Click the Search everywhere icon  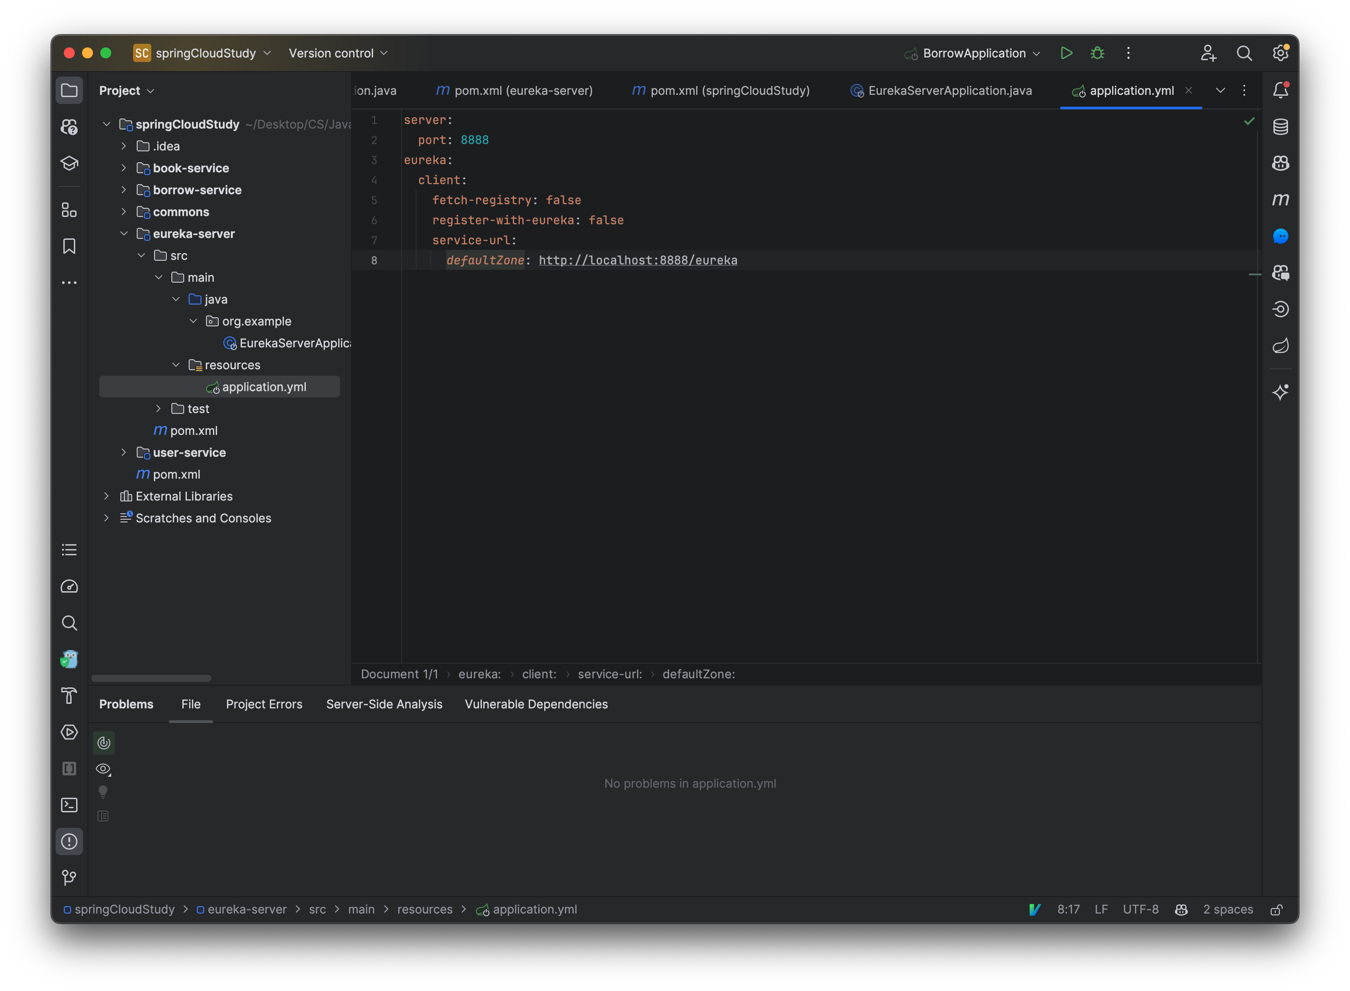pyautogui.click(x=1245, y=52)
